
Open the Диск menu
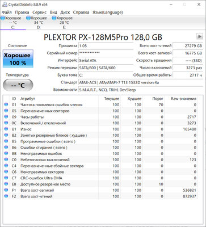[x=65, y=12]
